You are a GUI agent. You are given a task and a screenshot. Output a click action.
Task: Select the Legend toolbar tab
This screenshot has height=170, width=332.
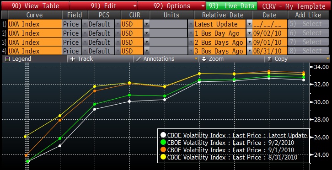(x=34, y=59)
